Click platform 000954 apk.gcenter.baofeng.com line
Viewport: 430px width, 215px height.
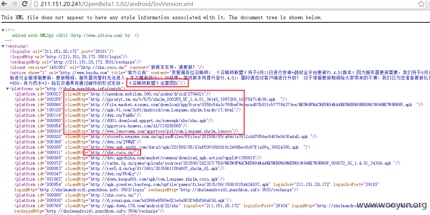tap(197, 184)
